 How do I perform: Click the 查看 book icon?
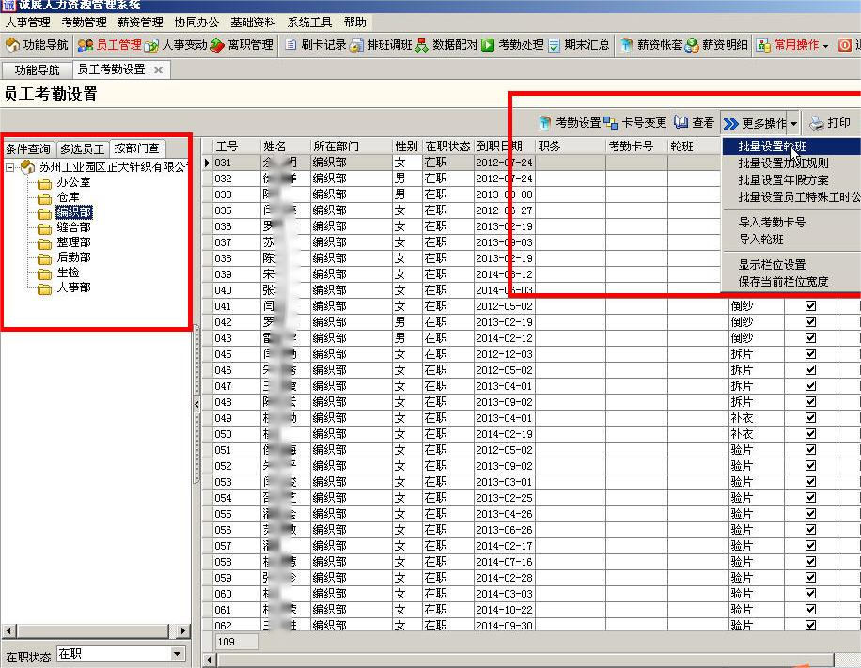[681, 122]
